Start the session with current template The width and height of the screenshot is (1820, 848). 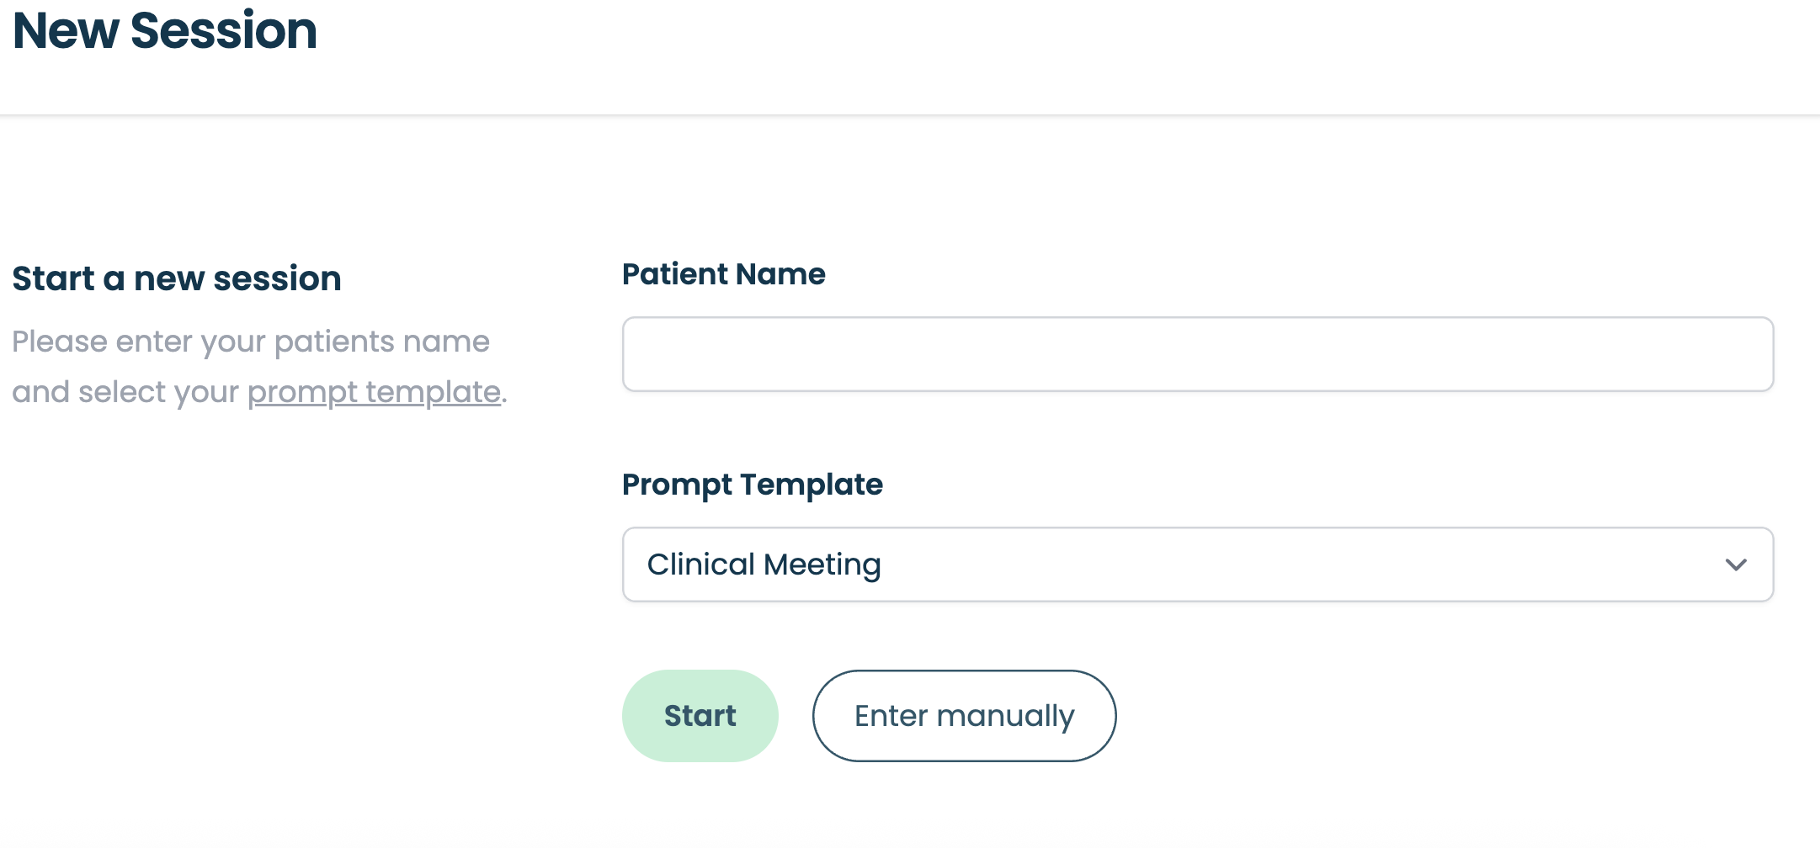click(700, 715)
